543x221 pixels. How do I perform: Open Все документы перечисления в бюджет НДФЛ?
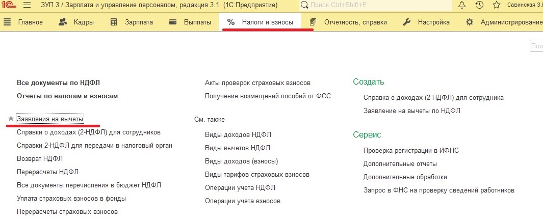pos(89,185)
